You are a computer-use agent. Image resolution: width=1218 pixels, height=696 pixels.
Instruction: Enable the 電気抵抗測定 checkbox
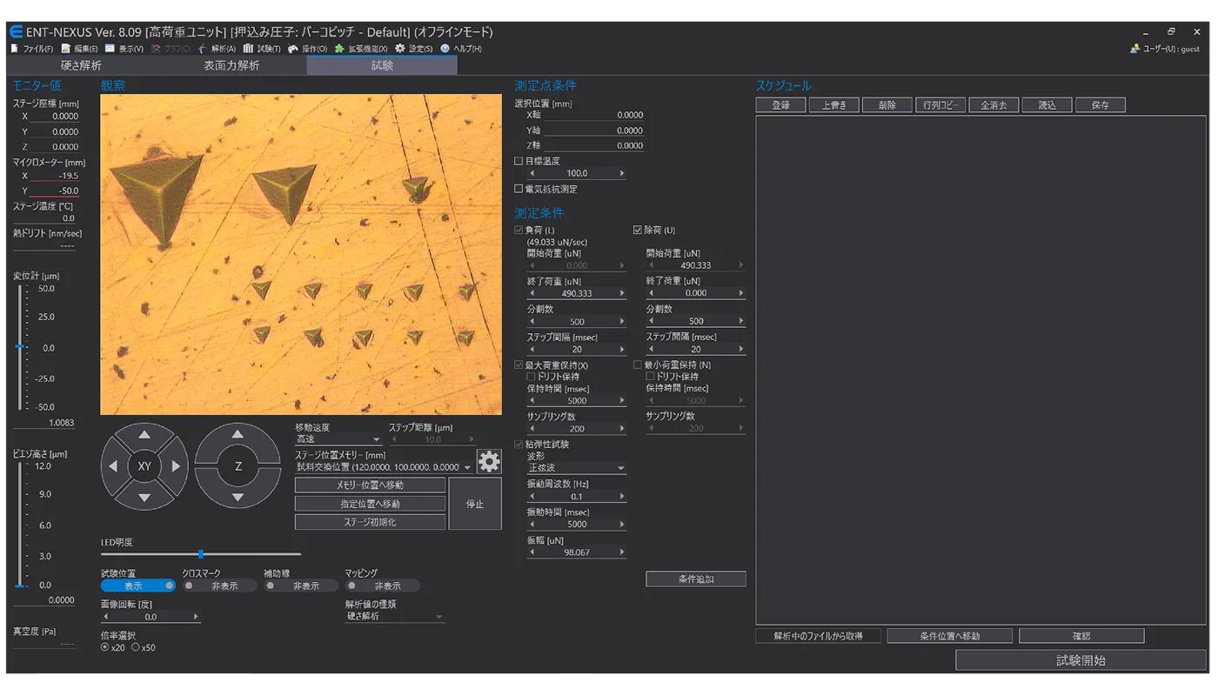click(519, 189)
